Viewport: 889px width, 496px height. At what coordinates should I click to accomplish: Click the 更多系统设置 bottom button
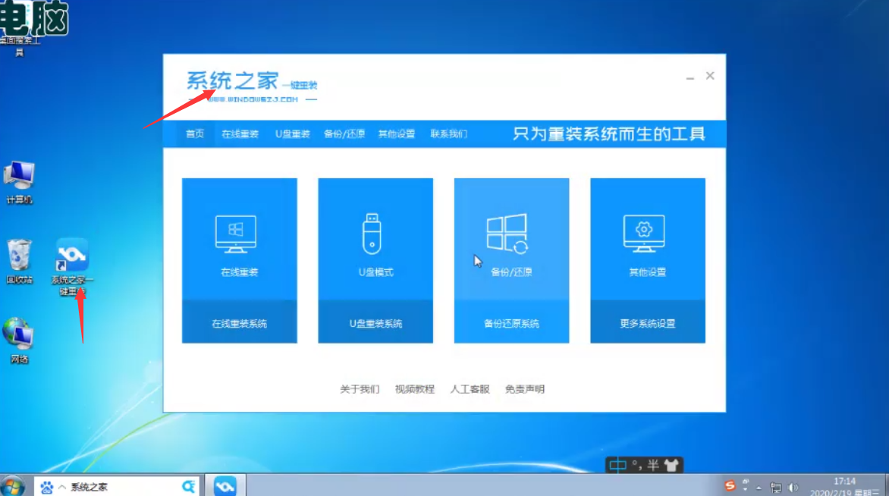(648, 322)
